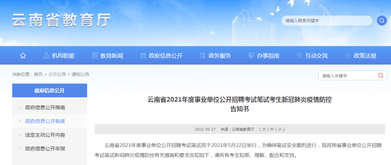Image resolution: width=391 pixels, height=165 pixels.
Task: Set font size to 中
Action: point(272,129)
